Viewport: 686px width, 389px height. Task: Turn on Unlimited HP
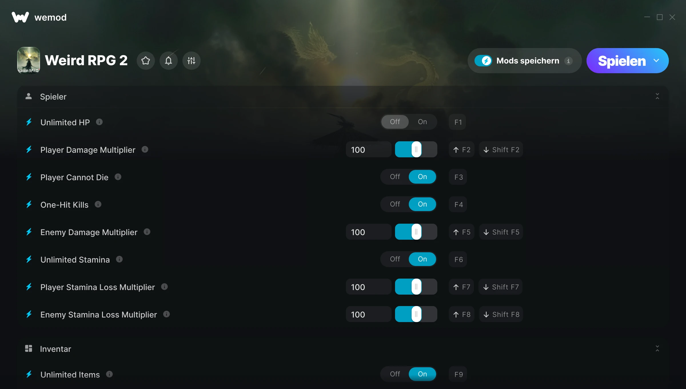[x=422, y=122]
